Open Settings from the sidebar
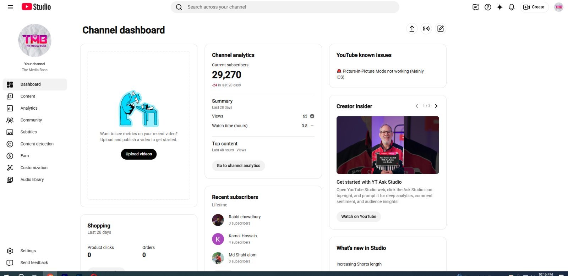 [x=35, y=251]
